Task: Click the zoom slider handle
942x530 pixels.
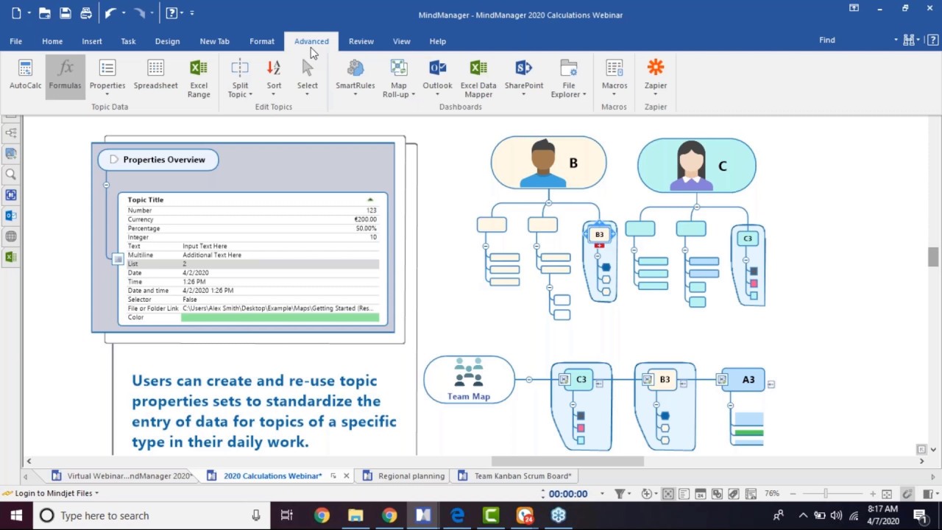Action: (826, 494)
